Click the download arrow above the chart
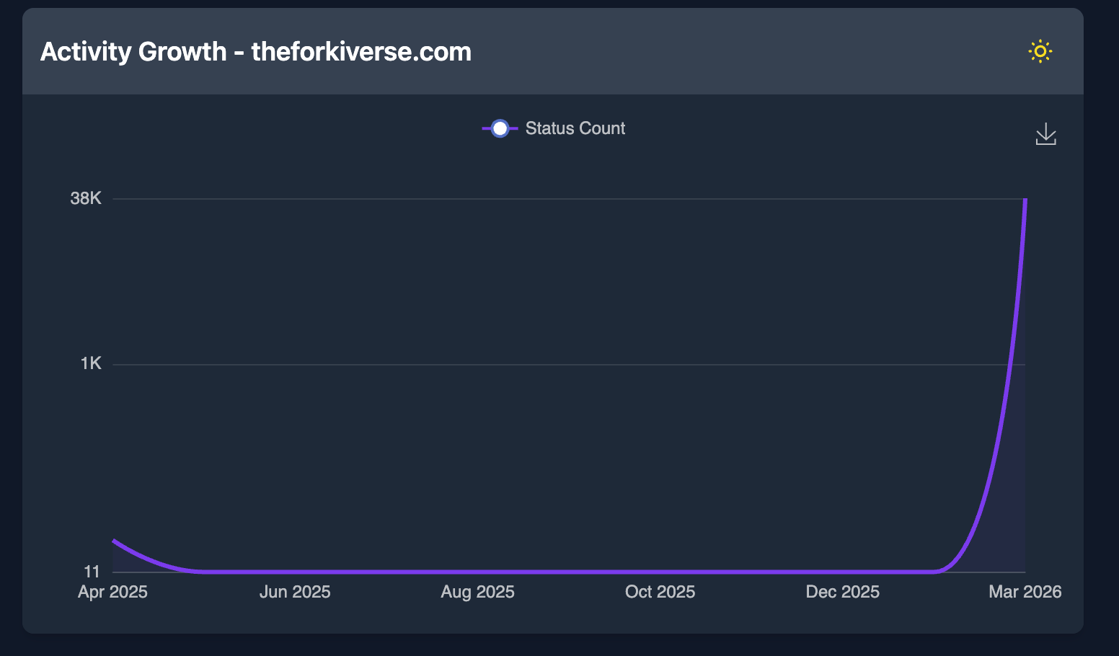Screen dimensions: 1119x656 [1045, 134]
